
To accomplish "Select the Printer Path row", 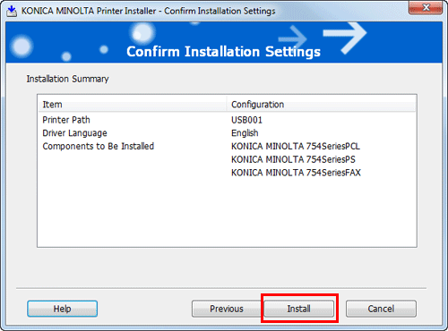I will [x=227, y=120].
